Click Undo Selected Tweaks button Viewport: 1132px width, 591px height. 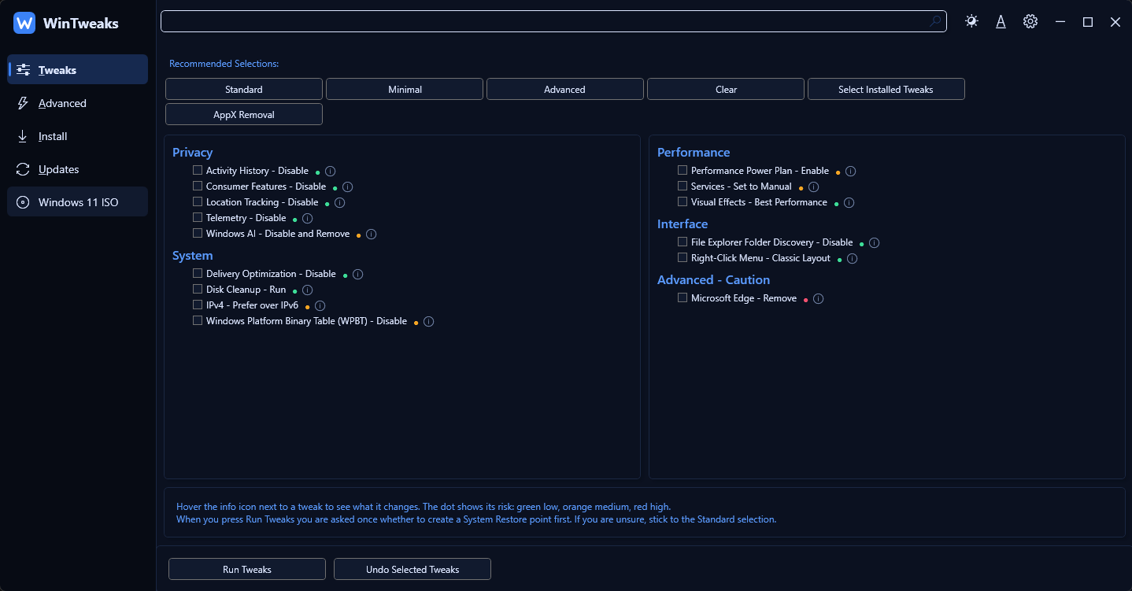[x=412, y=569]
